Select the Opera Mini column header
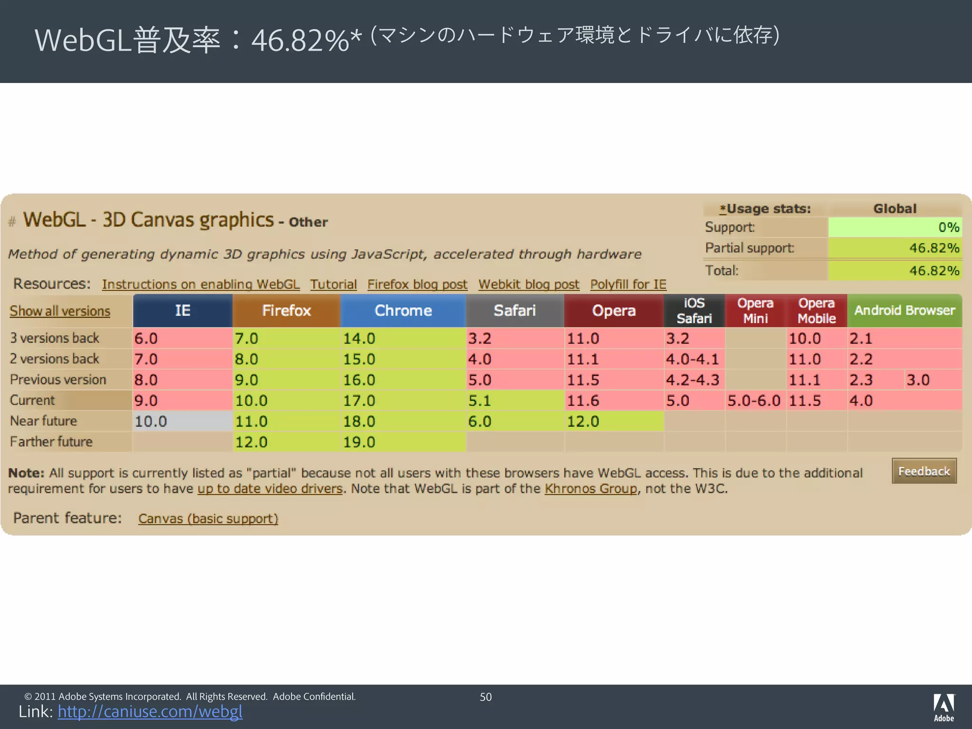972x729 pixels. click(756, 310)
